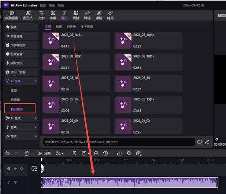226x194 pixels.
Task: Select 我的創作 under AI 音樂
Action: (x=17, y=109)
